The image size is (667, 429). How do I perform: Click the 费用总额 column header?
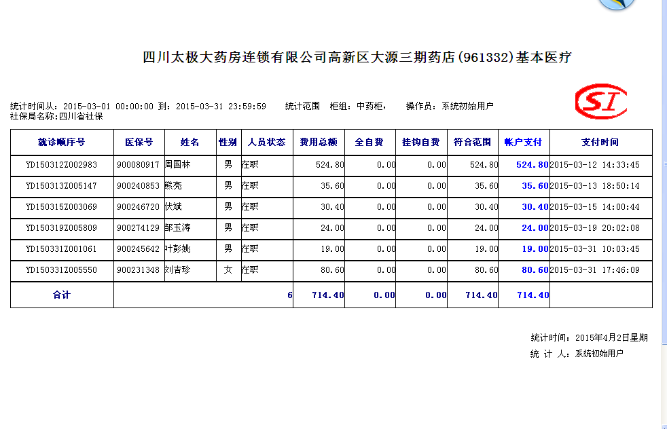319,142
